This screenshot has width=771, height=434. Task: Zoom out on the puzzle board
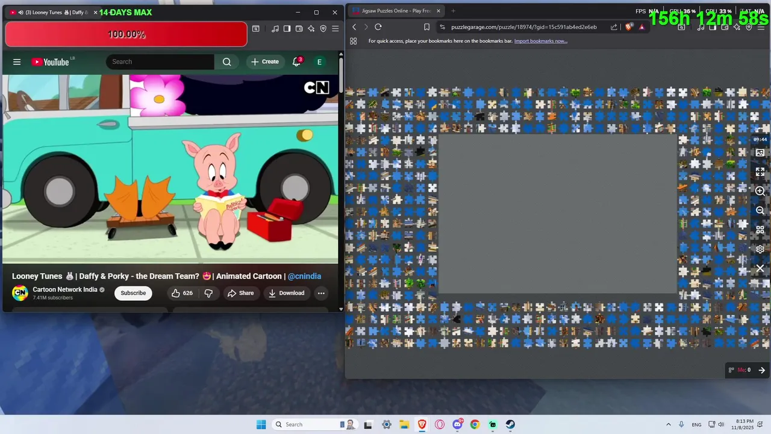point(760,210)
